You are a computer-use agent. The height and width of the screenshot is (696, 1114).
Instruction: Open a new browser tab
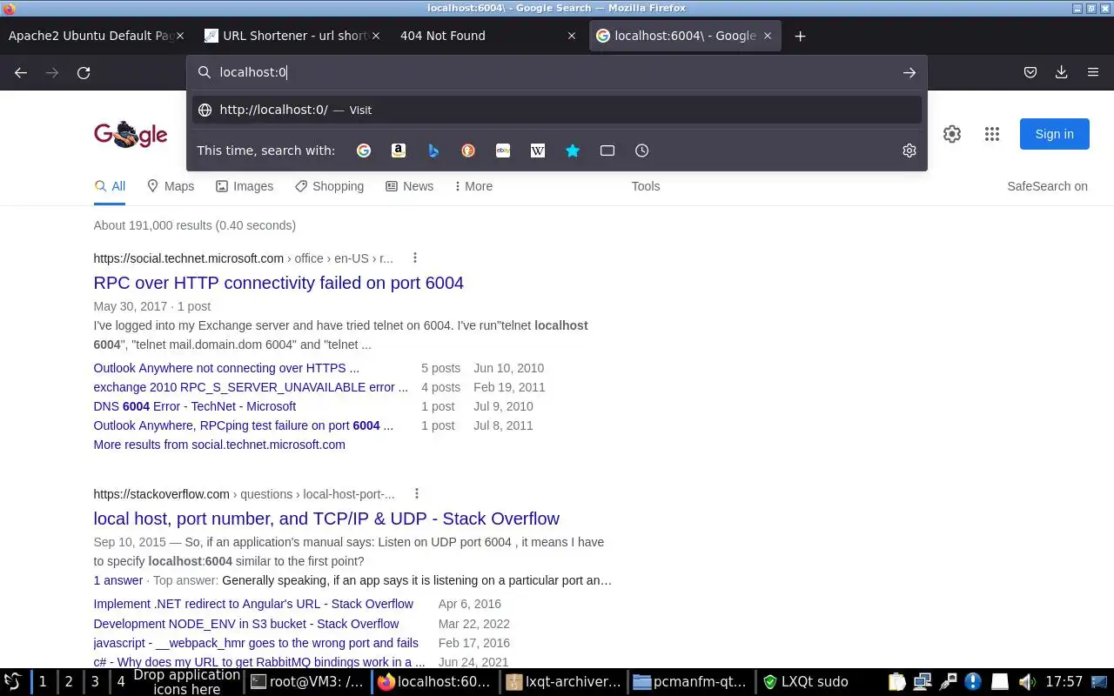(x=800, y=36)
